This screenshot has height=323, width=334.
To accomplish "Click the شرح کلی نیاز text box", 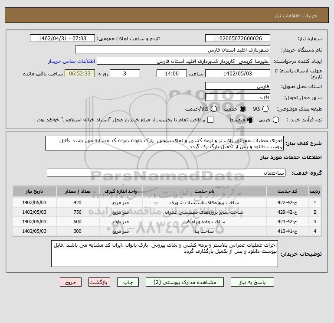I will click(164, 144).
